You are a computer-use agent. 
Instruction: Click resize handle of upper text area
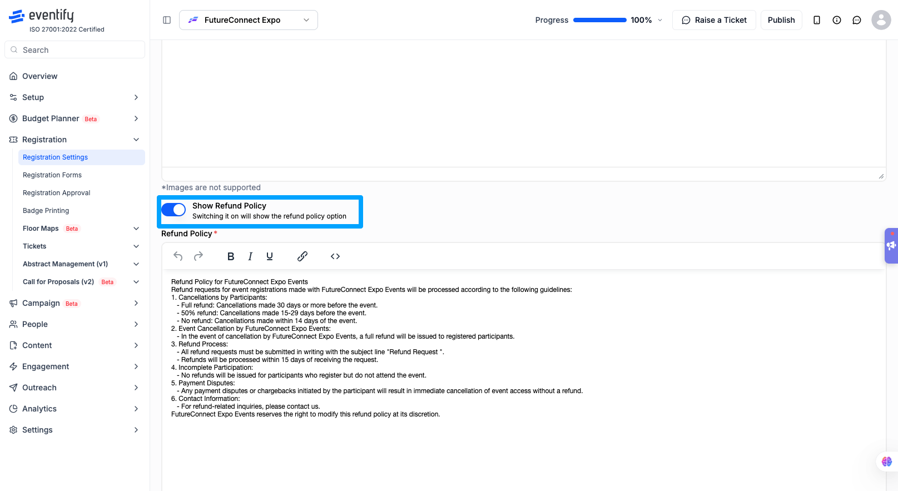[881, 176]
